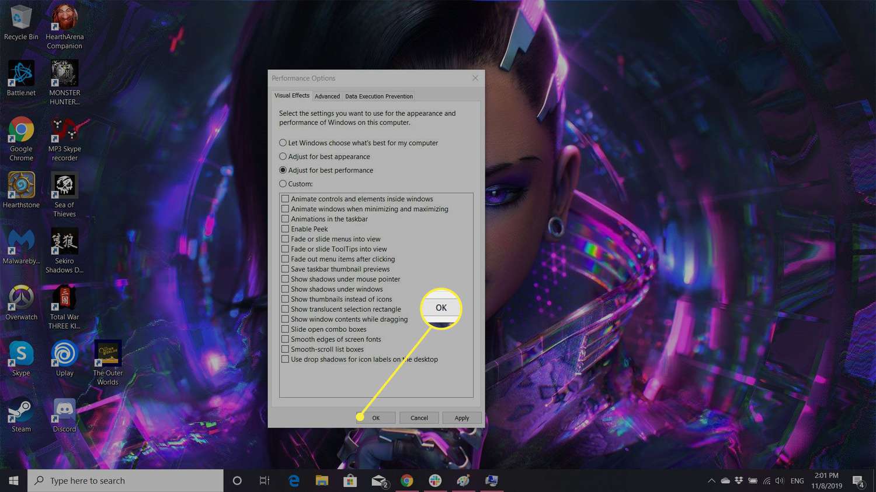Expand the system tray hidden icons
The width and height of the screenshot is (876, 492).
click(711, 480)
